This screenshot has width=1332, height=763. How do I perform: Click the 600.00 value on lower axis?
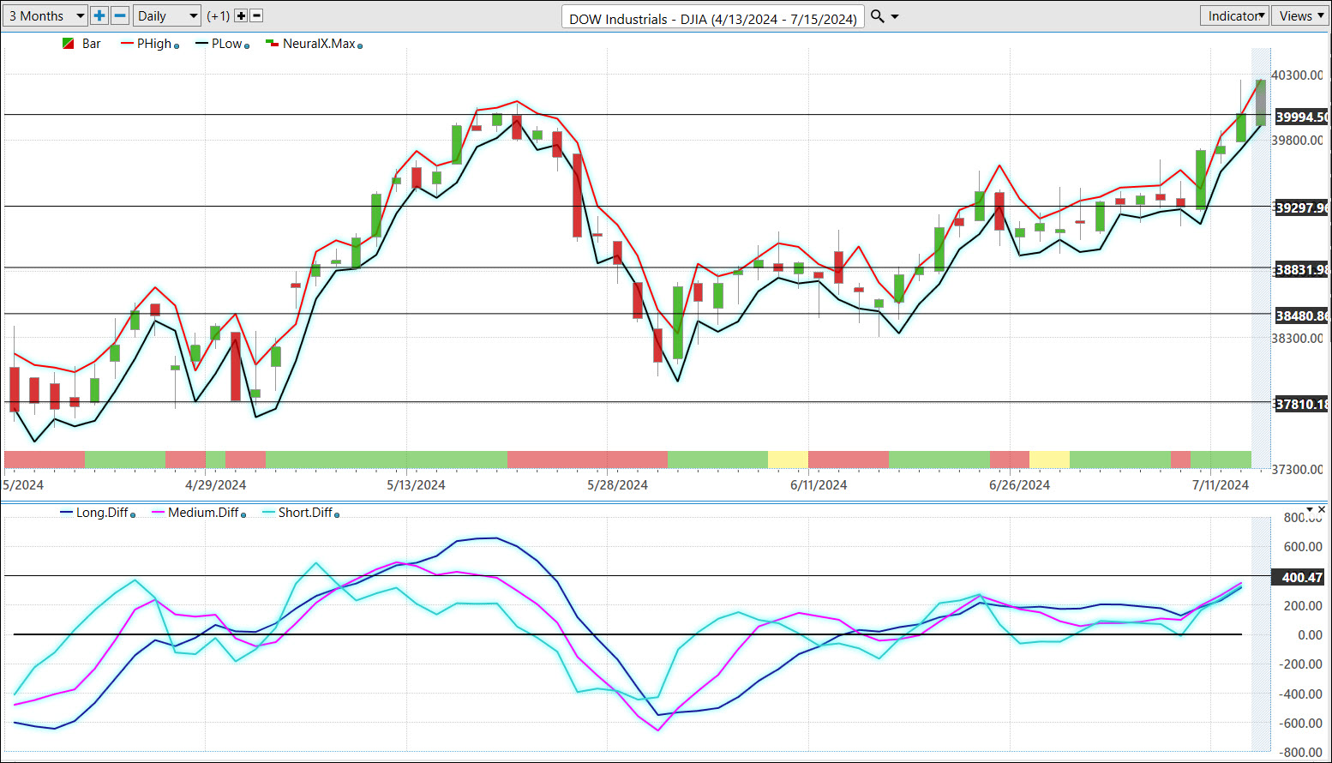pos(1303,547)
